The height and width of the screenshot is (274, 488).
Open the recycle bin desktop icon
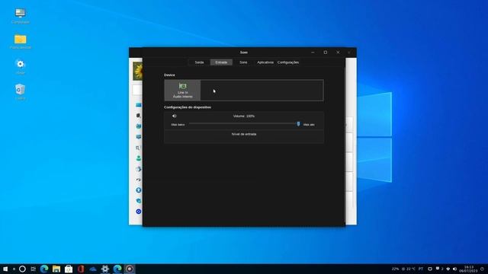pyautogui.click(x=21, y=91)
